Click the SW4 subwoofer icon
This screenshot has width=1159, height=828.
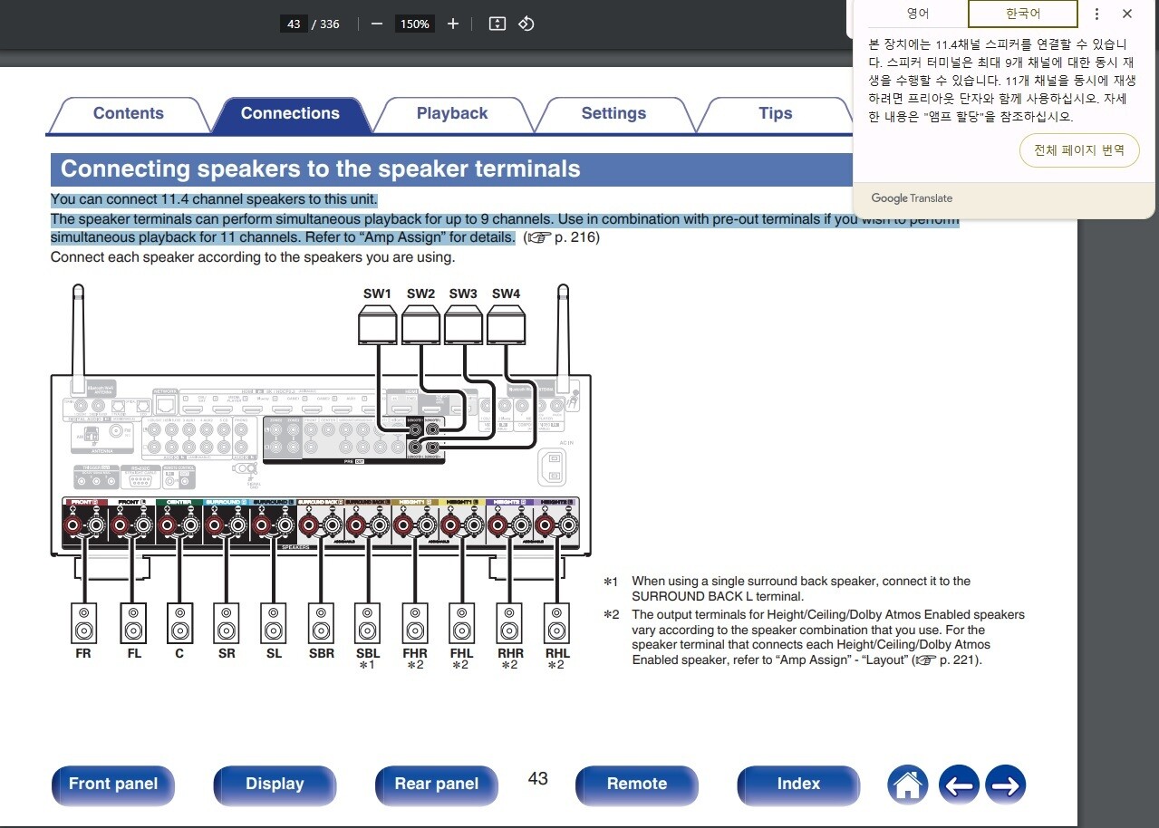[x=507, y=324]
